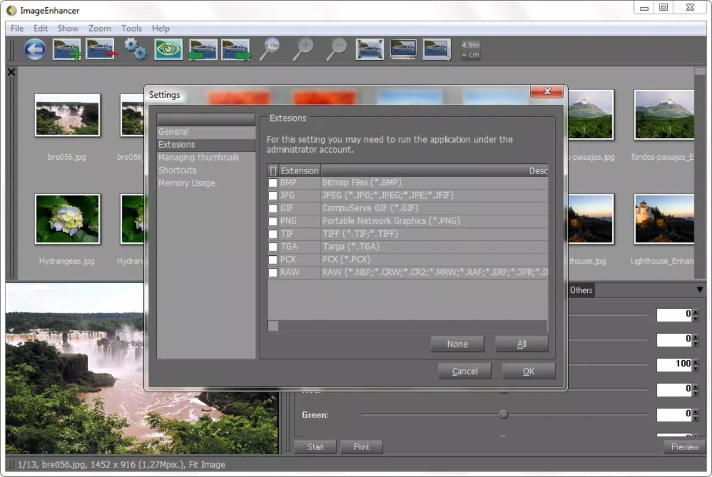Expand the Others panel dropdown arrow
The image size is (712, 477).
tap(699, 290)
